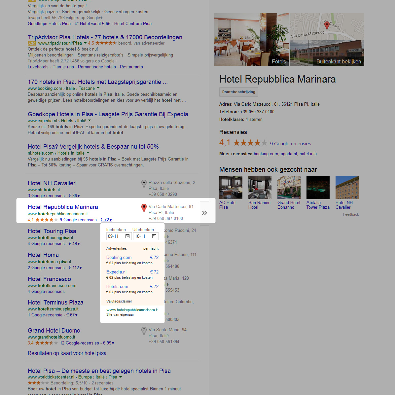Image resolution: width=395 pixels, height=395 pixels.
Task: Open the check-in date calendar icon
Action: pyautogui.click(x=127, y=236)
